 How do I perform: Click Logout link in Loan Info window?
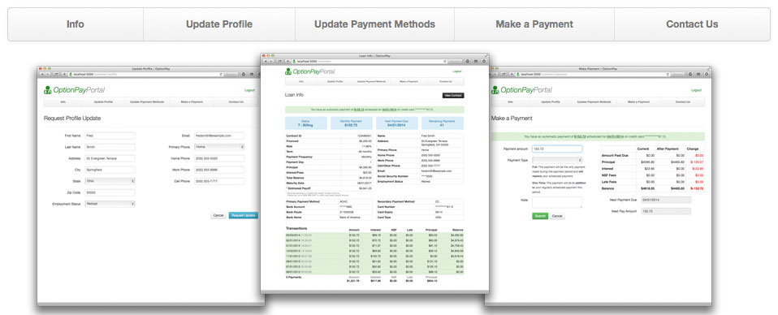coord(457,71)
